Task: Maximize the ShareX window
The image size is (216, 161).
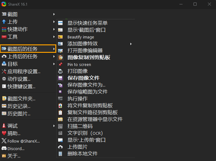Action: click(x=195, y=4)
